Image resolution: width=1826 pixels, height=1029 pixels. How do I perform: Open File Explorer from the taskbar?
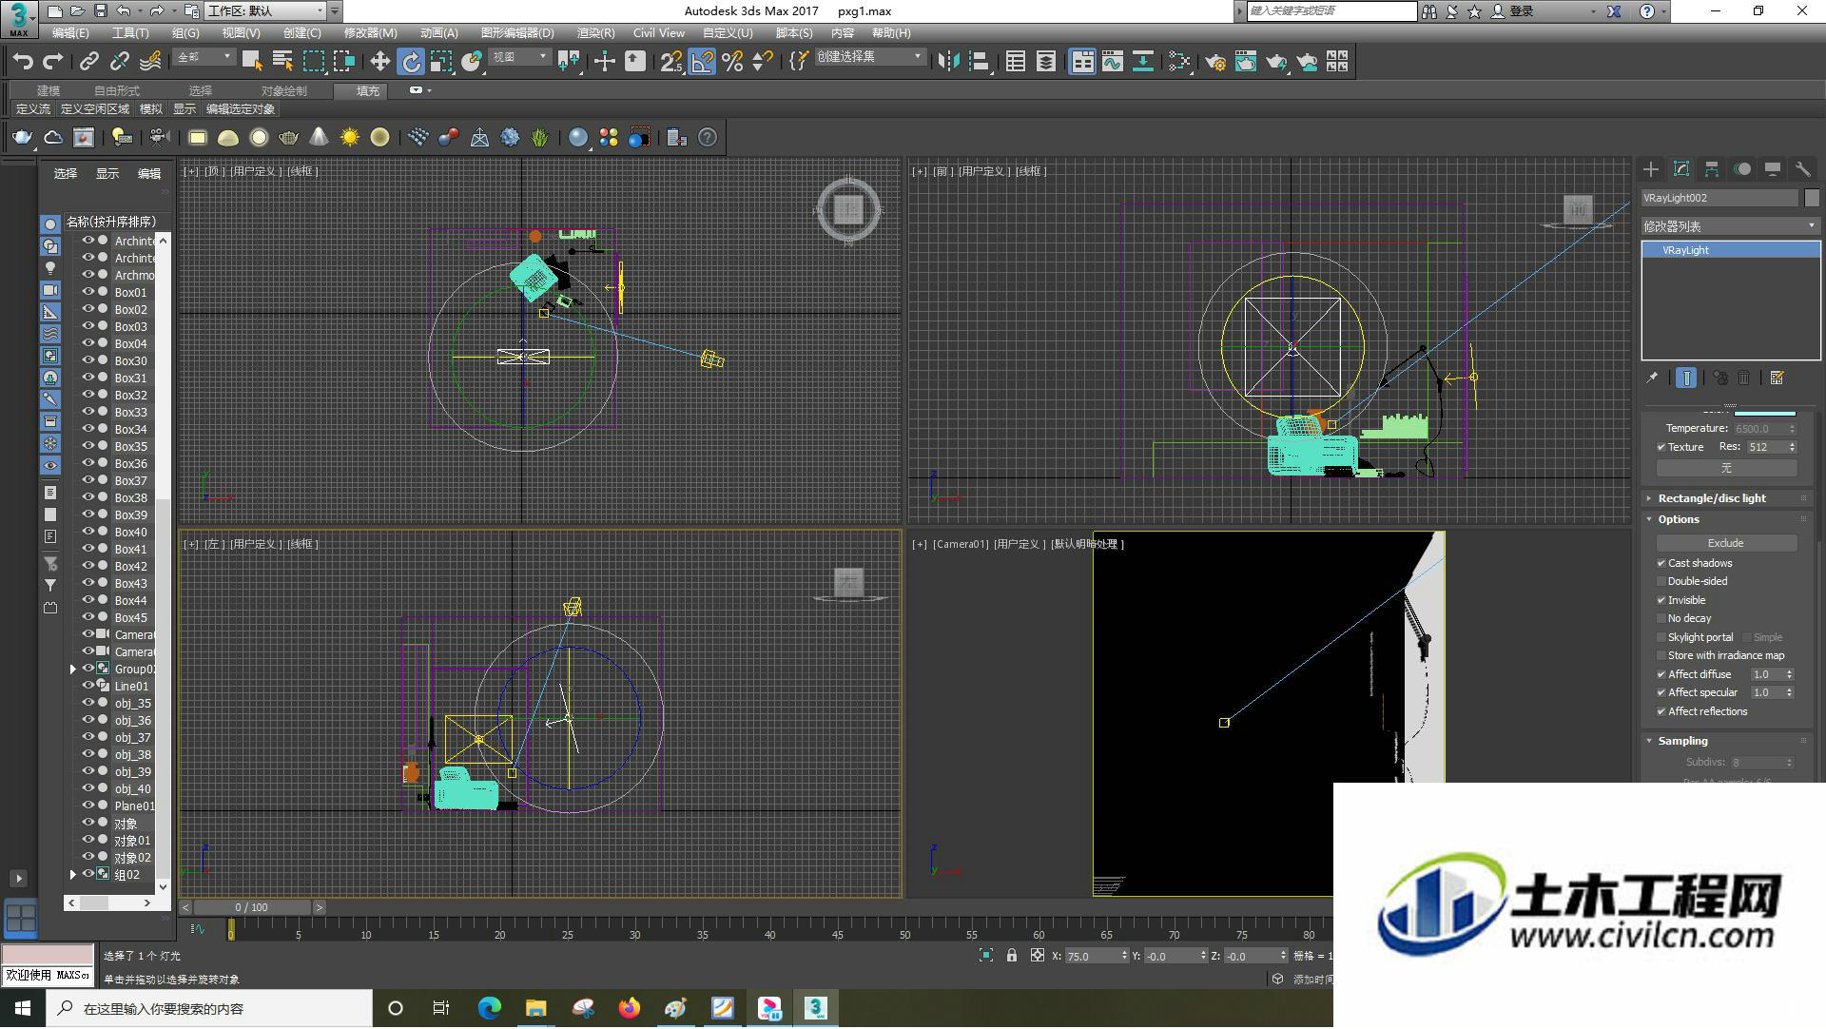(535, 1009)
